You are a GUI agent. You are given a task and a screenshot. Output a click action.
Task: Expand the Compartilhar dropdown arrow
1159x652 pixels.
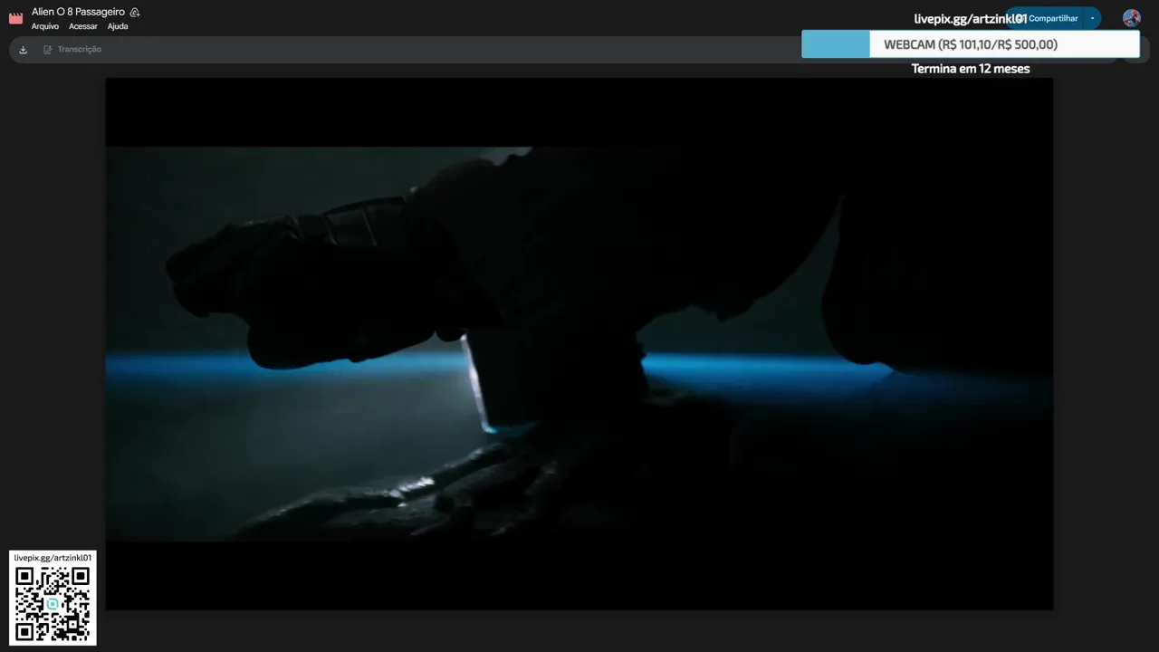pos(1093,18)
